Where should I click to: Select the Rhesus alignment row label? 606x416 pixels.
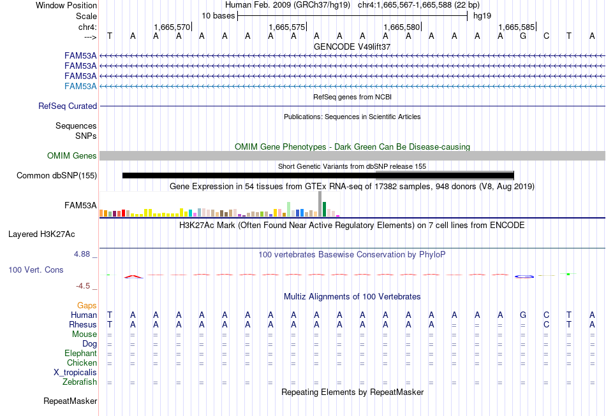click(83, 324)
